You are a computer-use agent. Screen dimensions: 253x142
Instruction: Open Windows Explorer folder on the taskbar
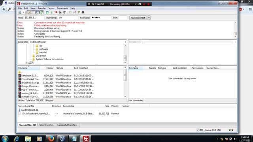coord(28,138)
